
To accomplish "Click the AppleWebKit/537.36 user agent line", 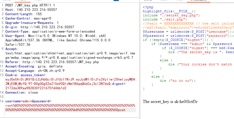I will 58,40.
